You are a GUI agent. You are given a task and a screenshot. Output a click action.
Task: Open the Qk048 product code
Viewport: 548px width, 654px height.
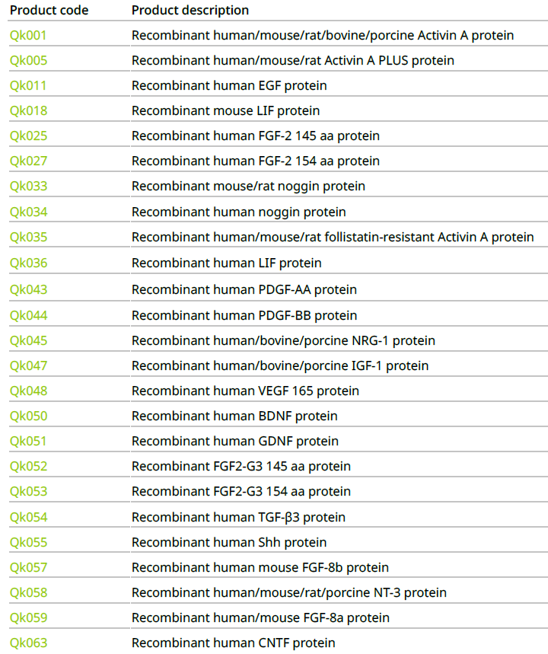(x=28, y=391)
